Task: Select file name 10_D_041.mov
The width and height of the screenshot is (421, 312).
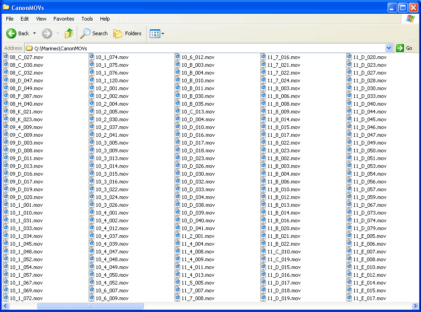Action: [198, 228]
